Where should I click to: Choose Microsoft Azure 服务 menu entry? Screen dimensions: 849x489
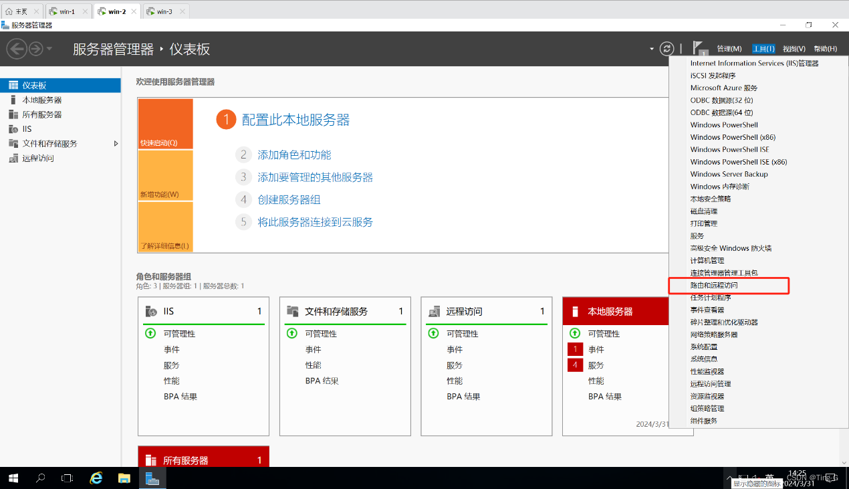[724, 88]
